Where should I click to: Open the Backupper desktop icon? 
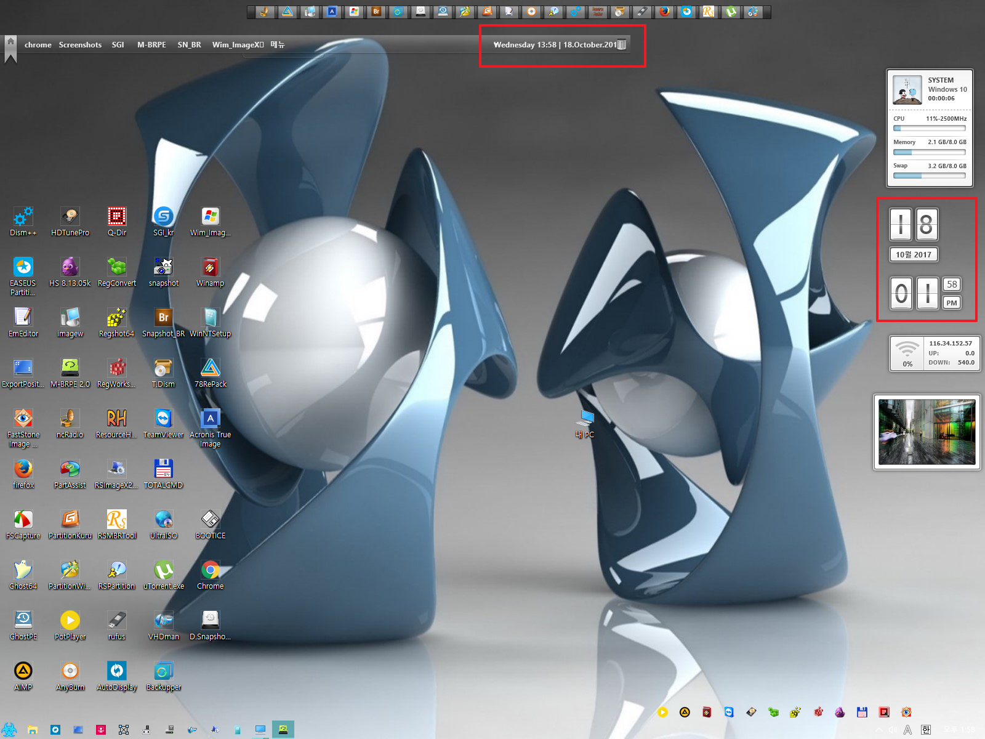click(164, 676)
